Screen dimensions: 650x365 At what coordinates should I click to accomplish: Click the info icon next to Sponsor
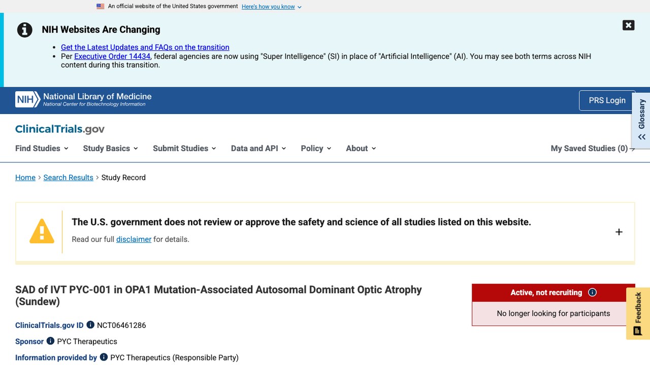50,341
